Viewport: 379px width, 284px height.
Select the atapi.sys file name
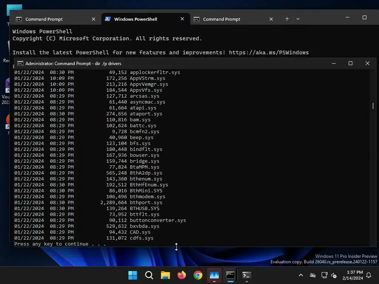point(143,108)
